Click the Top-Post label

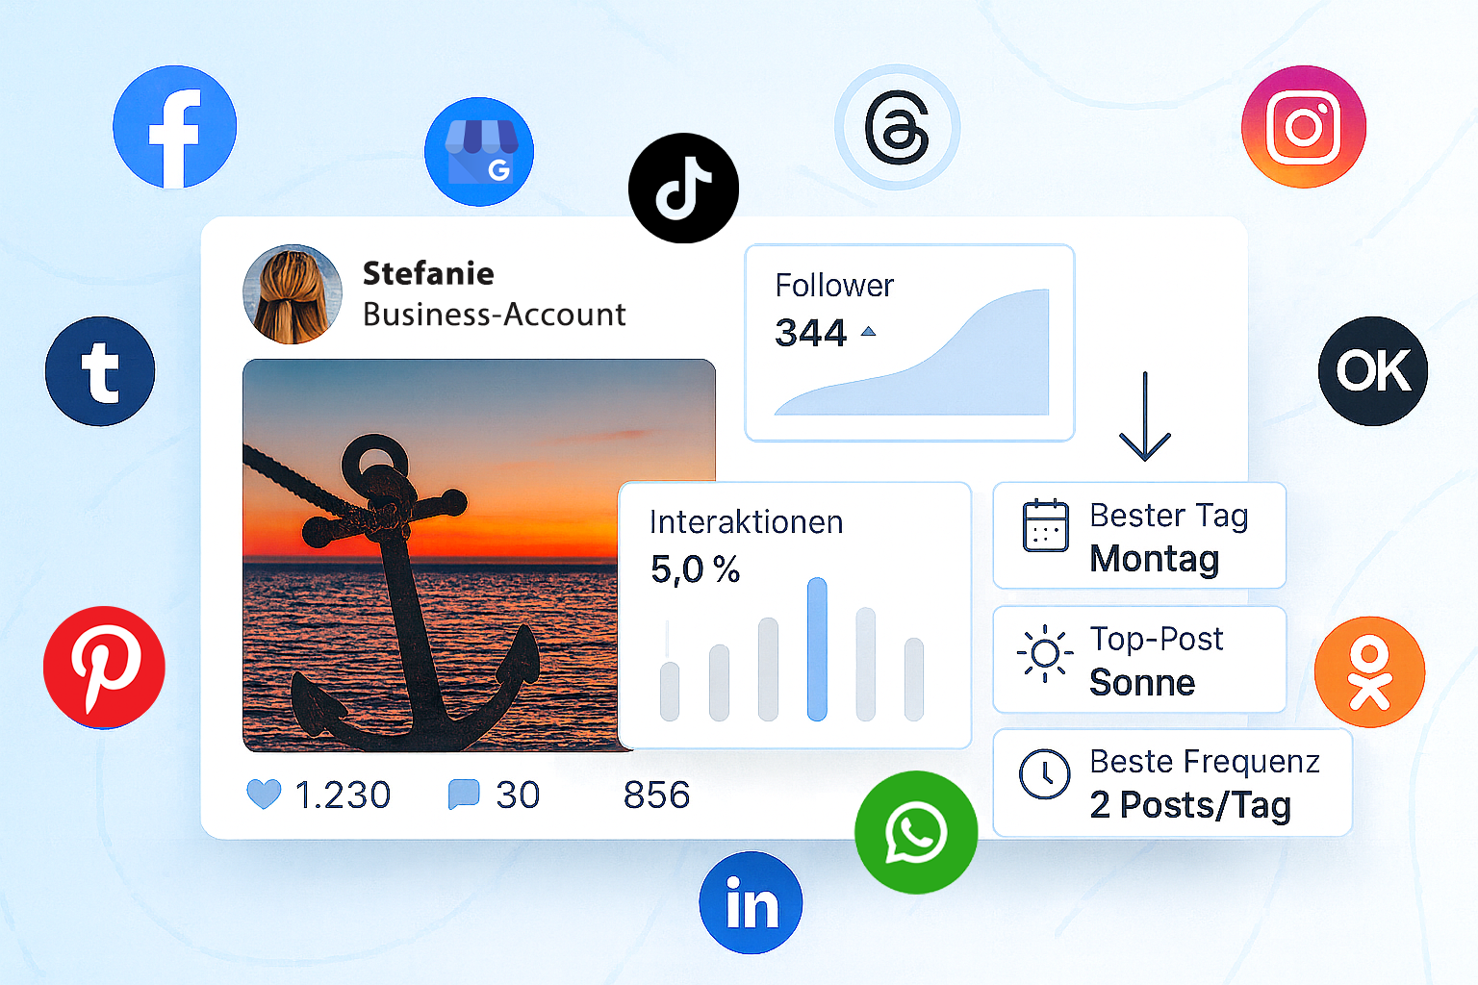point(1157,639)
